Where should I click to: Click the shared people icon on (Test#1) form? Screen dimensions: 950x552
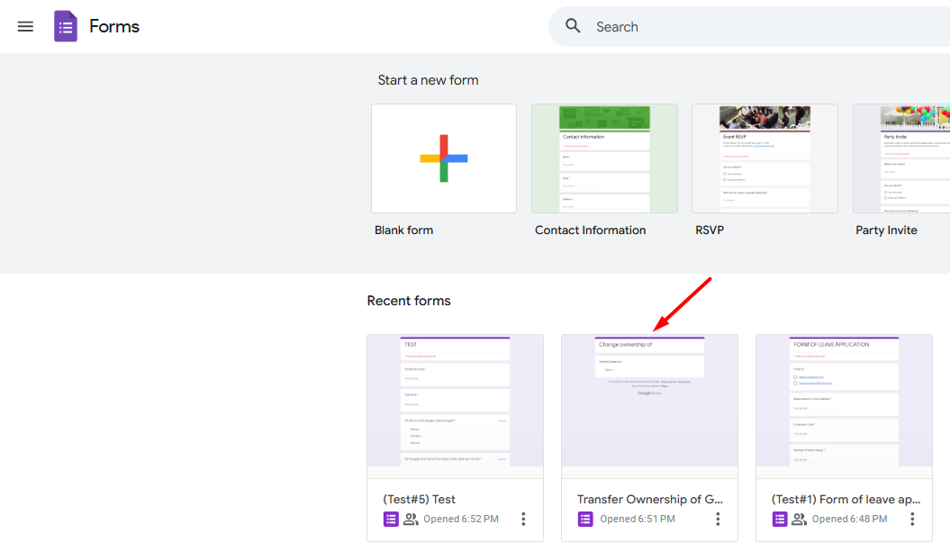[x=799, y=519]
